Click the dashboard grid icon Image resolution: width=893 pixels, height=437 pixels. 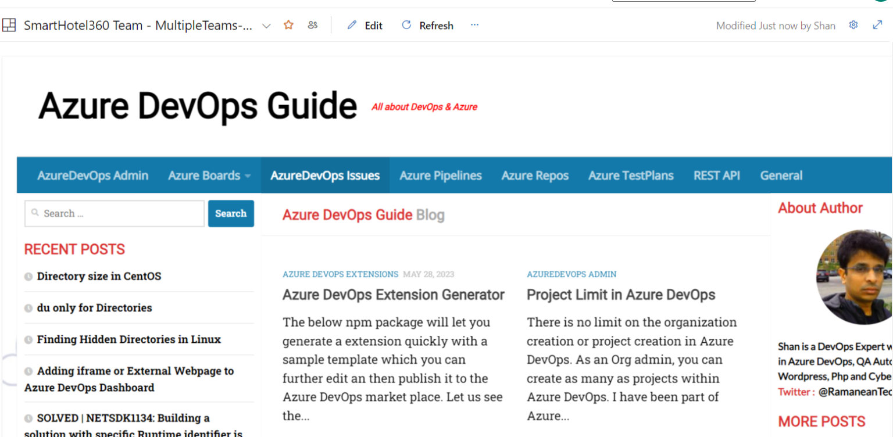pyautogui.click(x=9, y=26)
